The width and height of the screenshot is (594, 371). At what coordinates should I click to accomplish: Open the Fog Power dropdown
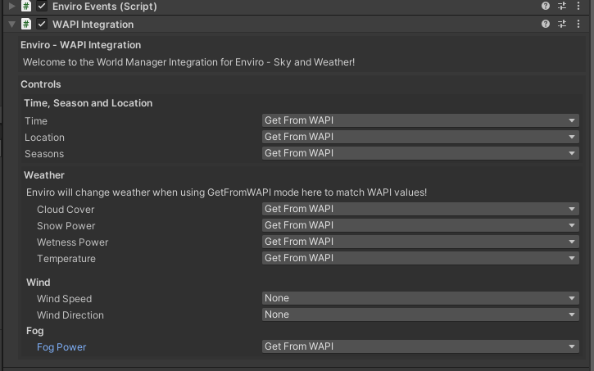[x=419, y=346]
